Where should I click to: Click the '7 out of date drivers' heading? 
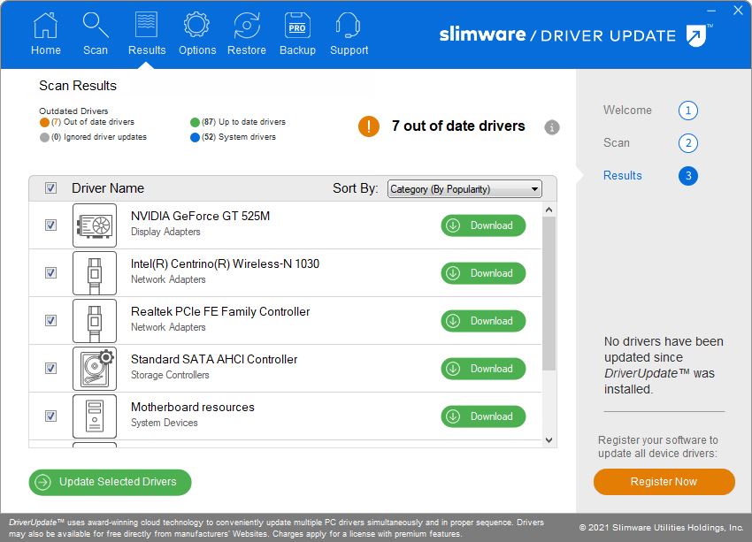[458, 126]
